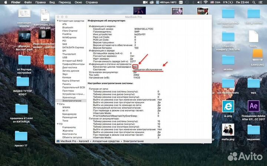Screen dimensions: 267x166
Task: Select Графика/Мониторы in the sidebar
Action: 73,64
